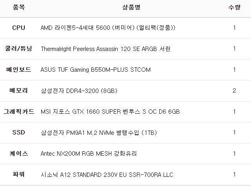251x187 pixels.
Task: Select the 케이스 category label
Action: [x=18, y=154]
